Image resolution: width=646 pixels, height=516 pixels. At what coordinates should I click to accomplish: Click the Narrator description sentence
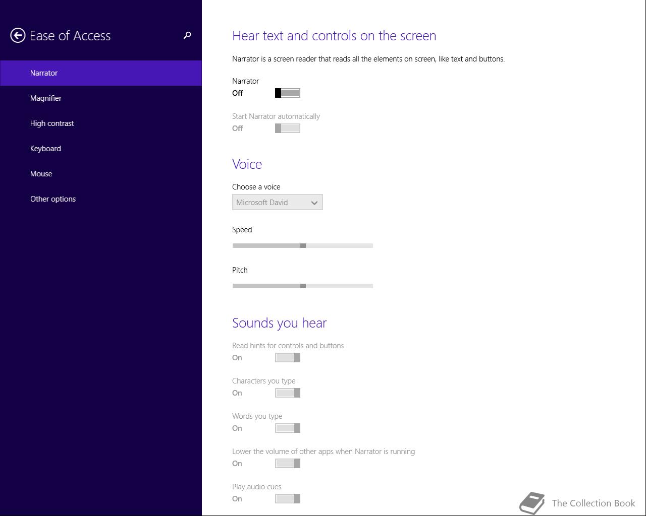pyautogui.click(x=368, y=59)
